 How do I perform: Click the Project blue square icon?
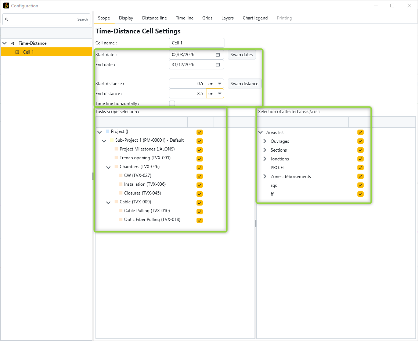(107, 131)
